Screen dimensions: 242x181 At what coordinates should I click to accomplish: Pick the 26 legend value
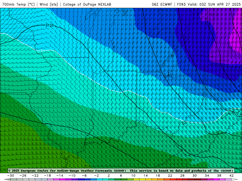(x=182, y=176)
